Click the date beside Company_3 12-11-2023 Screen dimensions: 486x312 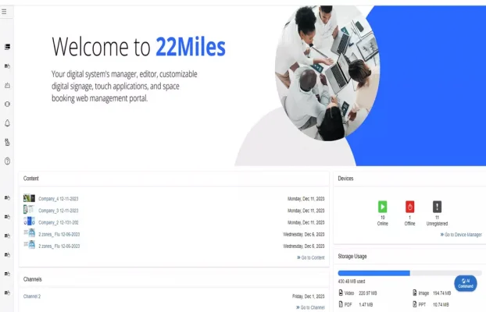[306, 211]
